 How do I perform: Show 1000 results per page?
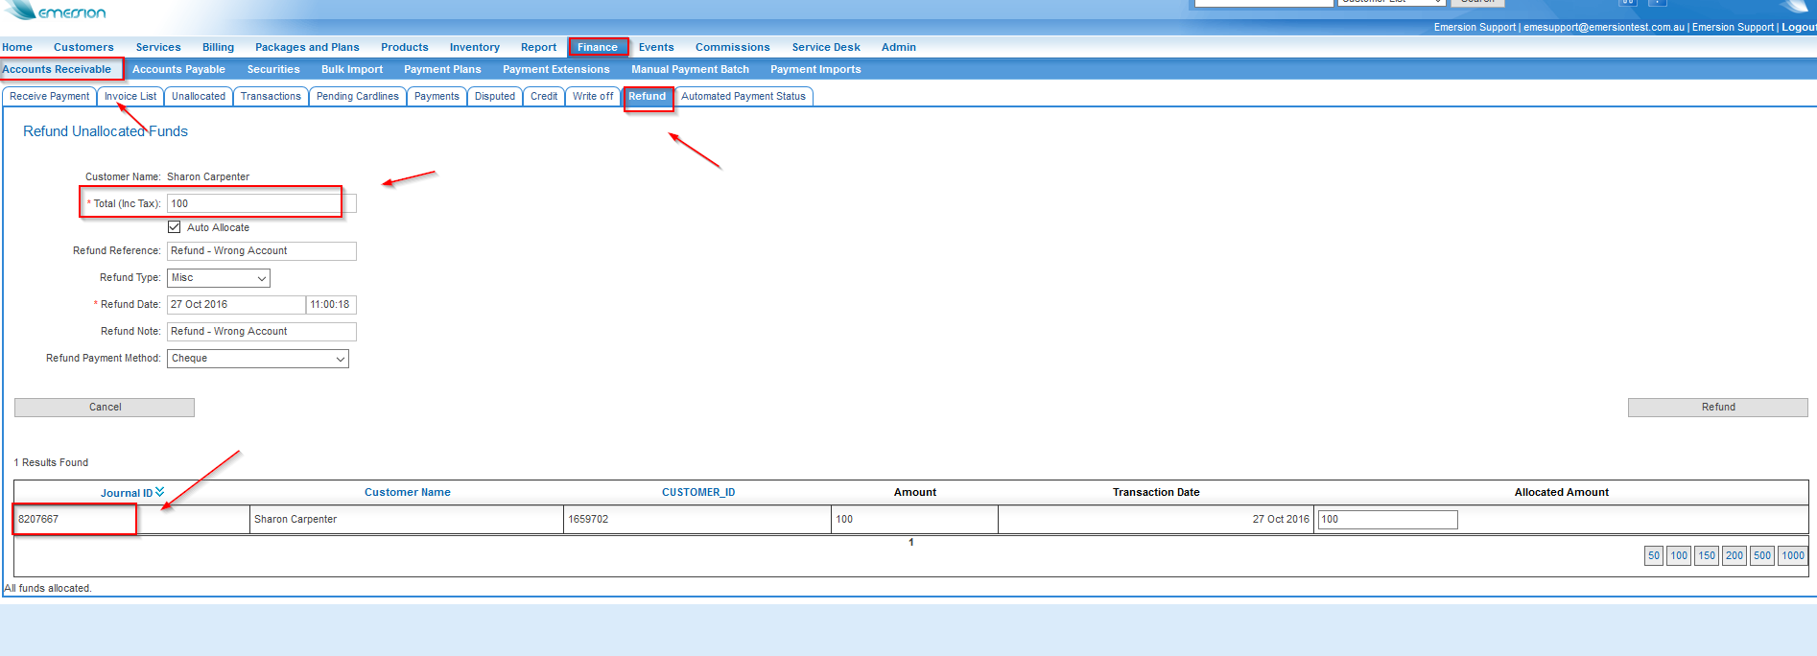(x=1792, y=555)
